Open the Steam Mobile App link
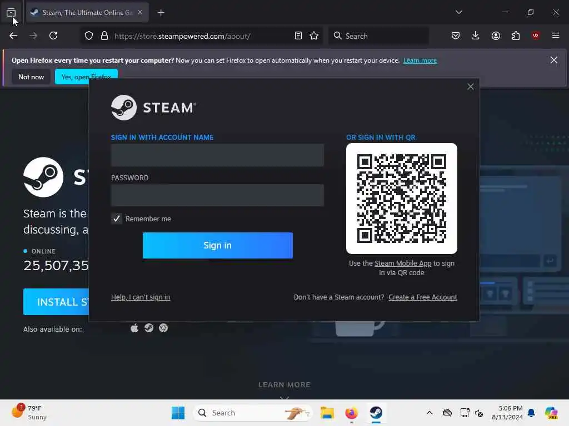The height and width of the screenshot is (426, 569). coord(403,263)
